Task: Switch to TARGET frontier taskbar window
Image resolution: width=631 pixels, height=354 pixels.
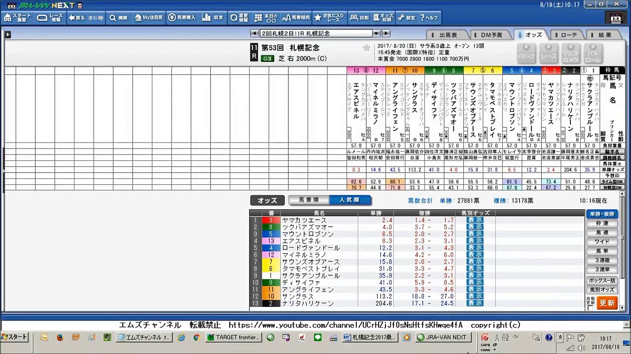Action: [234, 337]
